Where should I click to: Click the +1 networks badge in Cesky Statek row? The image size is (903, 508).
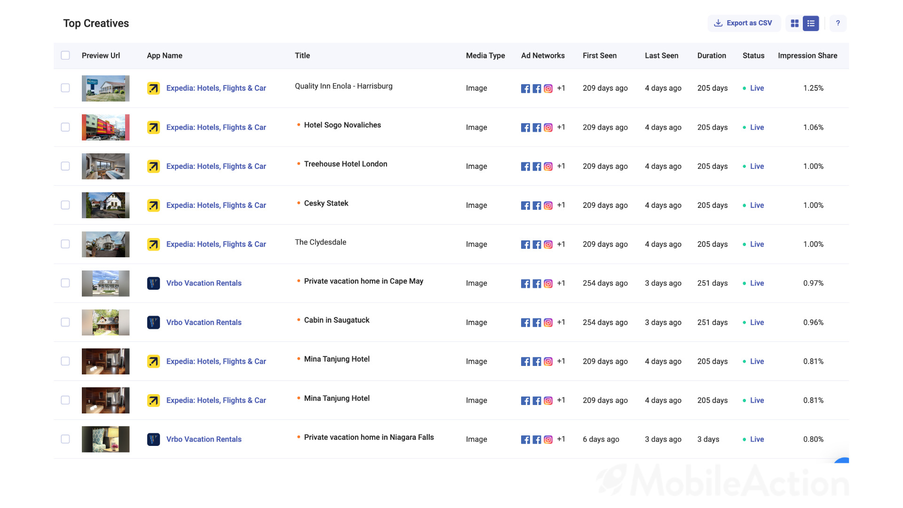(x=561, y=205)
